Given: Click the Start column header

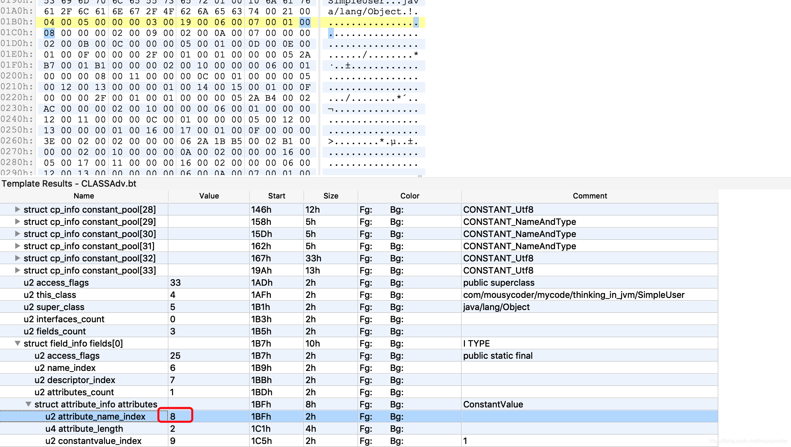Looking at the screenshot, I should pos(276,196).
